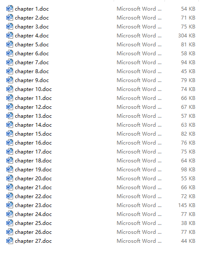The image size is (209, 253).
Task: Select the file named chapter 2.doc
Action: pyautogui.click(x=32, y=18)
